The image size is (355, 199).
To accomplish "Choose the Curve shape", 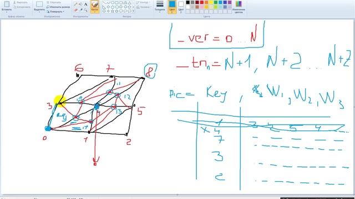I will (109, 3).
